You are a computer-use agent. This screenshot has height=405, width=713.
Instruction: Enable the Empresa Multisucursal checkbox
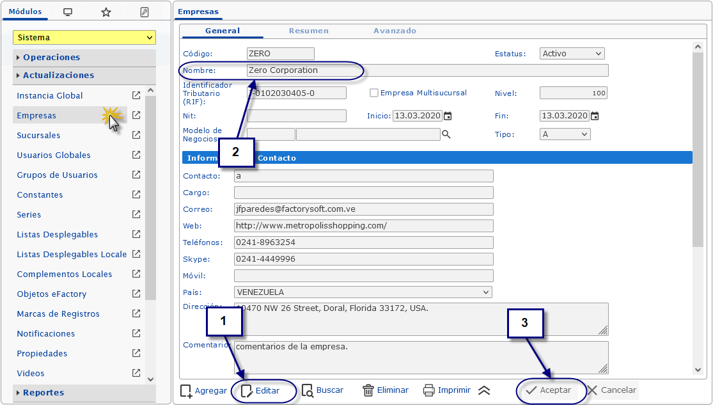374,93
